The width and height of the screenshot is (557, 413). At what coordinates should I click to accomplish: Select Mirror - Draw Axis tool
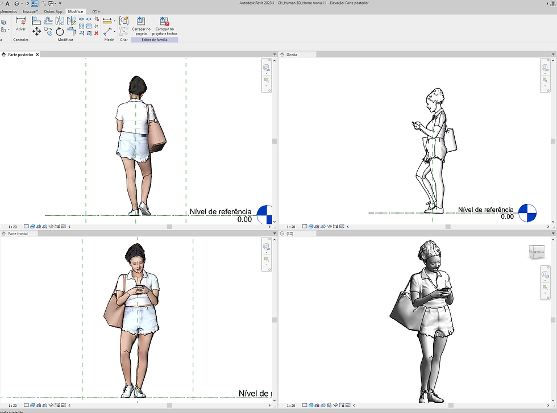(72, 21)
